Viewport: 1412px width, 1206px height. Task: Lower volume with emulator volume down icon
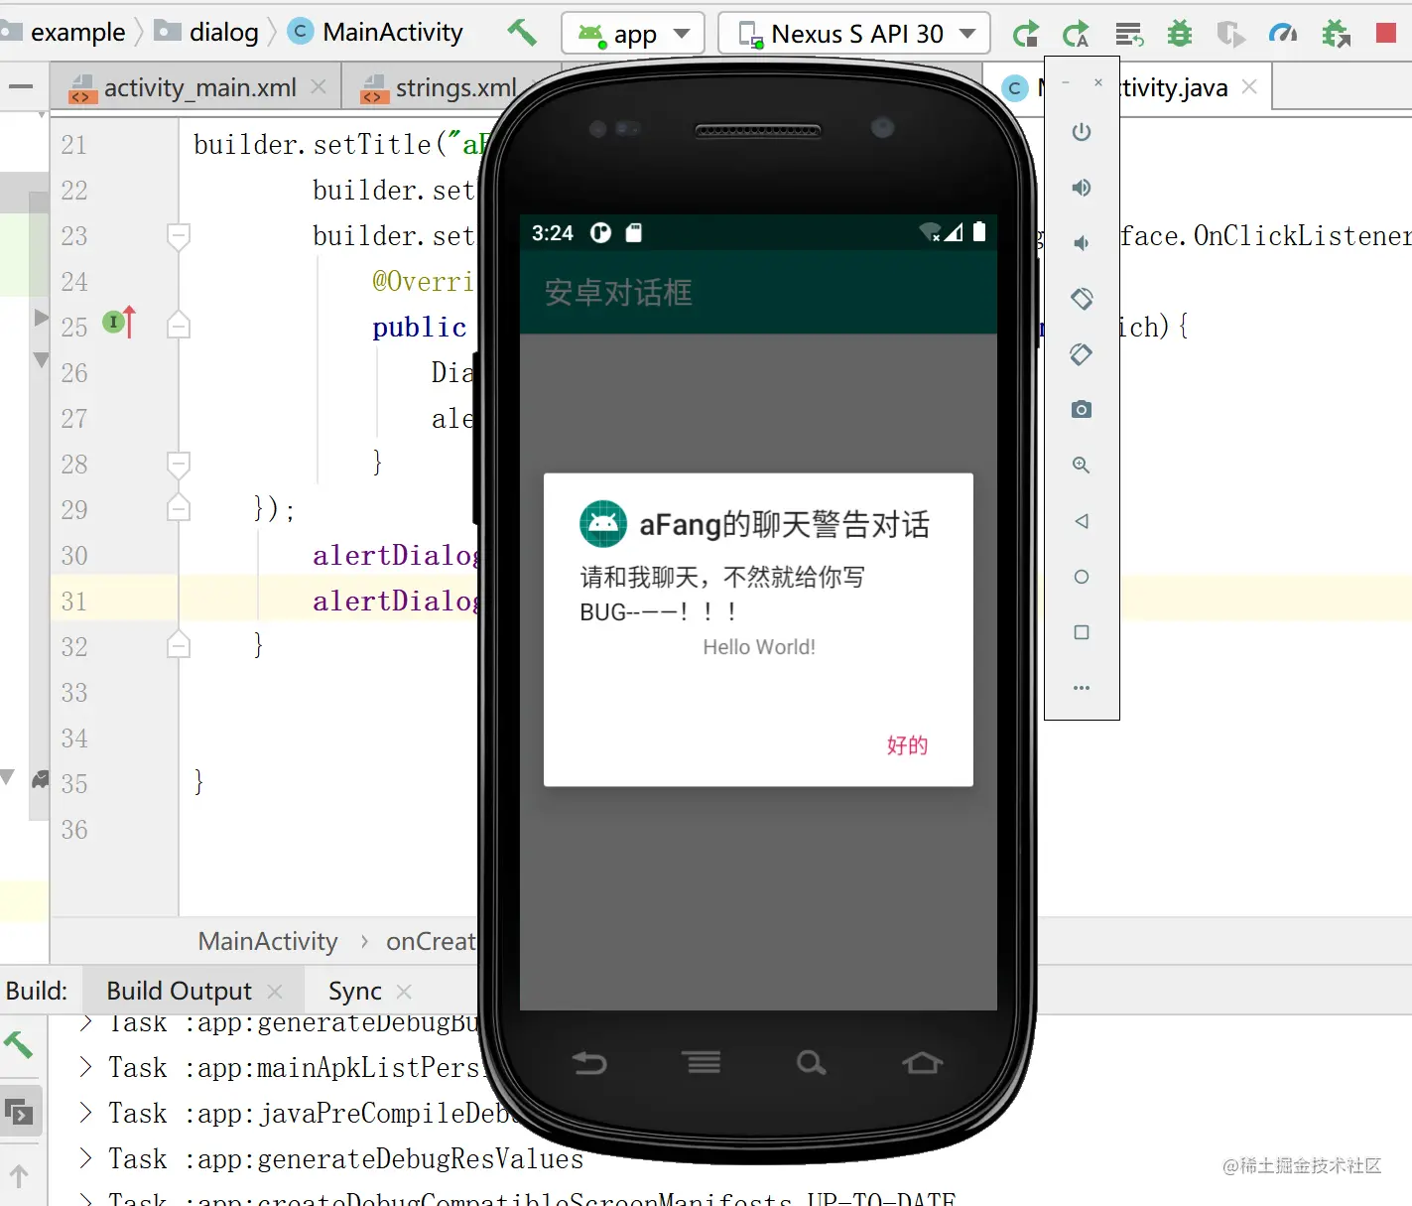1082,243
